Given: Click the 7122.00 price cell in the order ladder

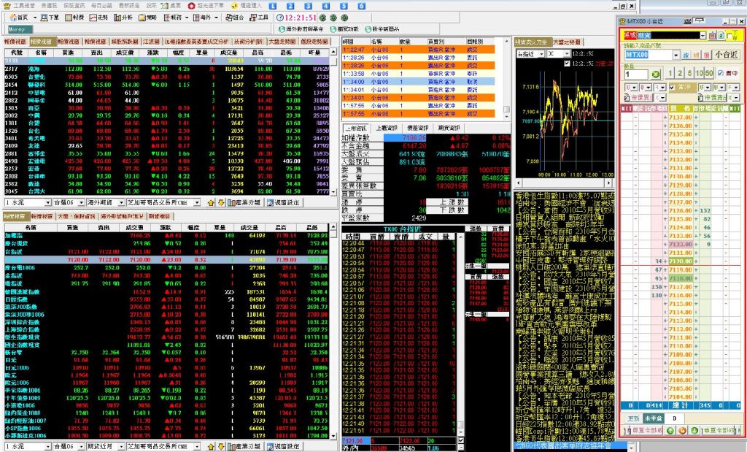Looking at the screenshot, I should [x=681, y=244].
